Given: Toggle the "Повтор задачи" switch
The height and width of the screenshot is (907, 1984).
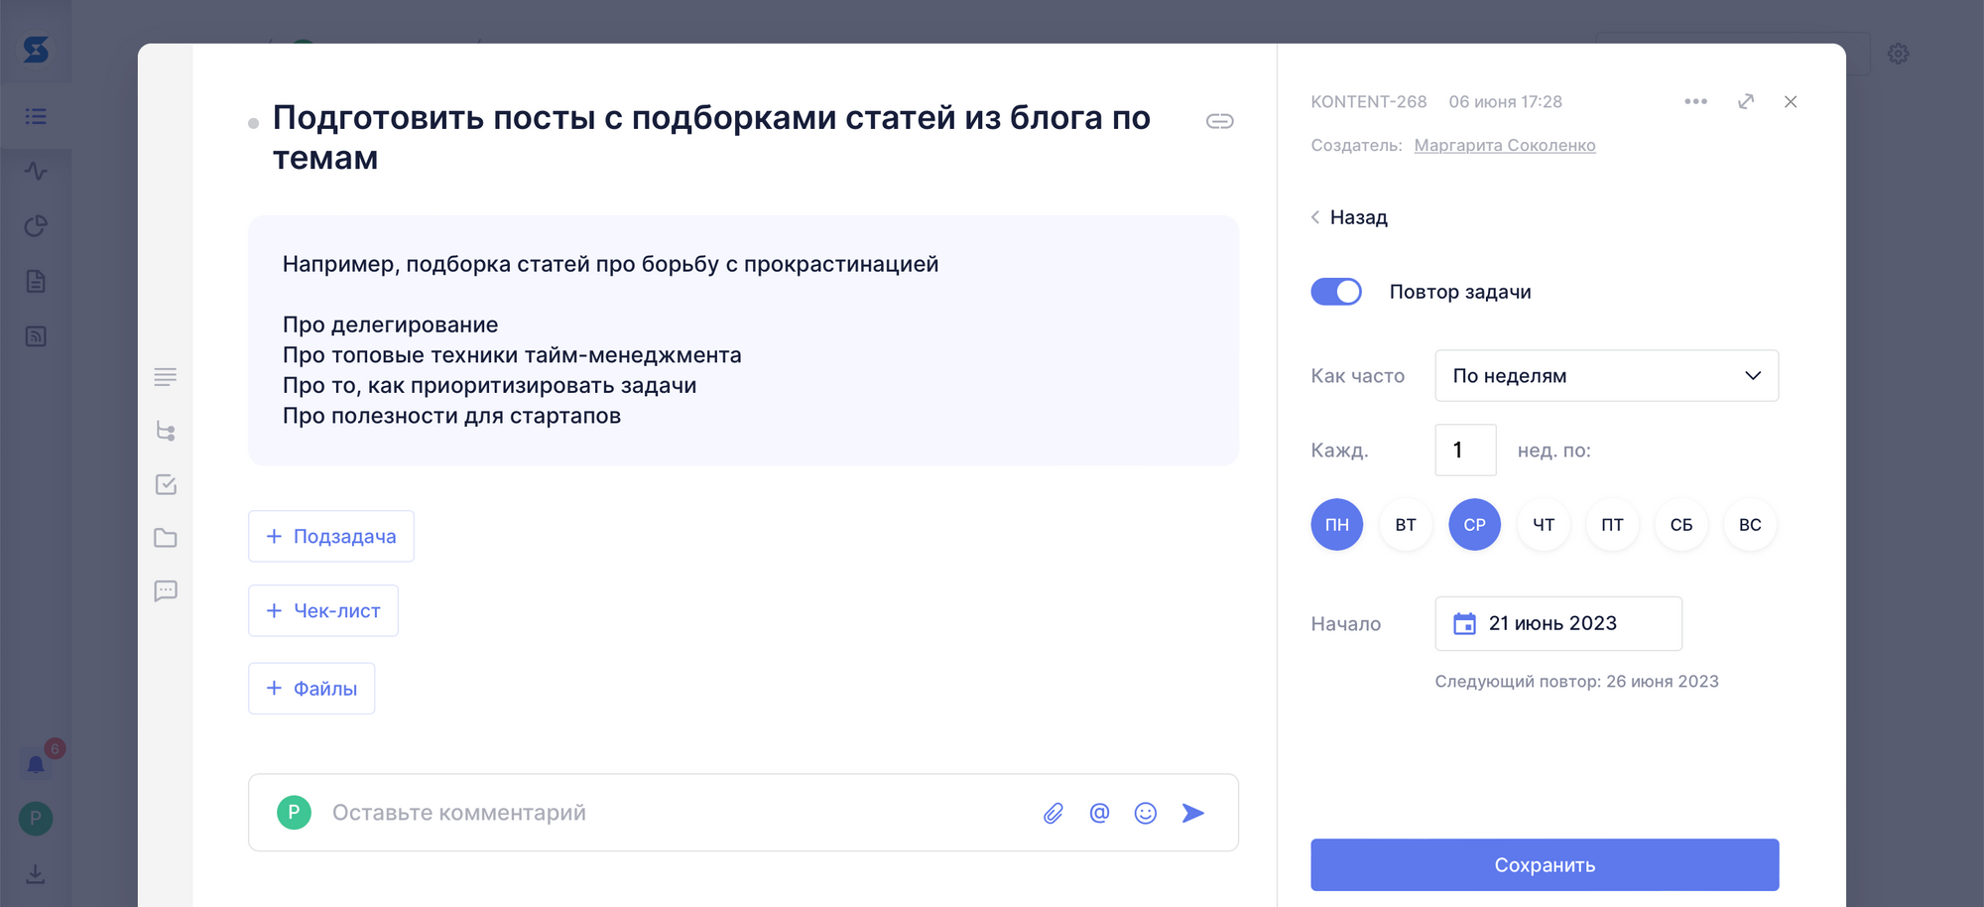Looking at the screenshot, I should point(1336,292).
